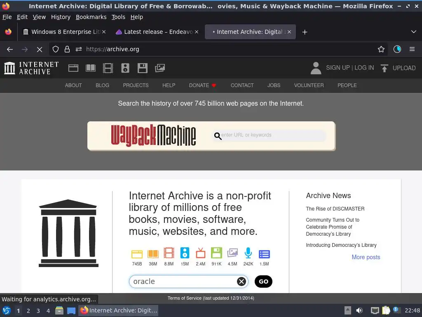Image resolution: width=422 pixels, height=317 pixels.
Task: Switch to Latest release Endeavour tab
Action: click(157, 32)
